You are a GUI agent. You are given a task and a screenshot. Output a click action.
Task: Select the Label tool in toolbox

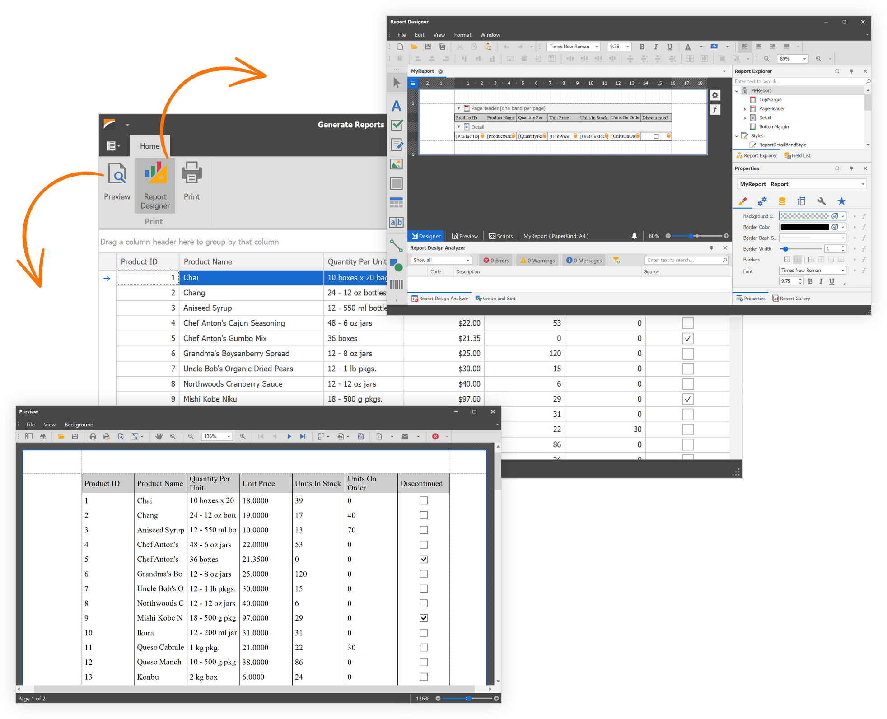pyautogui.click(x=396, y=106)
